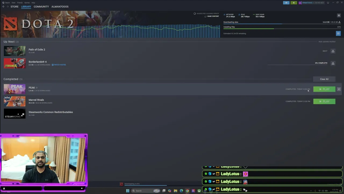Open the View menu
The height and width of the screenshot is (194, 344).
pyautogui.click(x=13, y=3)
